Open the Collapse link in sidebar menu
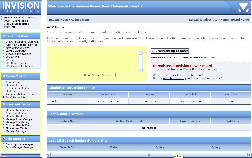The height and width of the screenshot is (158, 252). pyautogui.click(x=22, y=18)
